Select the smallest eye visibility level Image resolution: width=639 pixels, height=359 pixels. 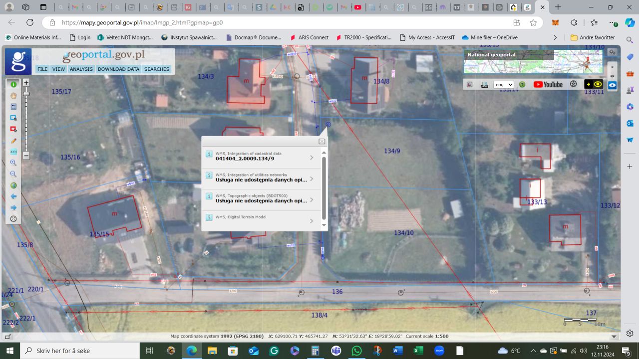613,66
